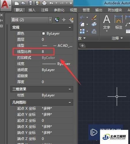Select the Explode tool icon
Viewport: 130px width, 144px height.
(94, 24)
